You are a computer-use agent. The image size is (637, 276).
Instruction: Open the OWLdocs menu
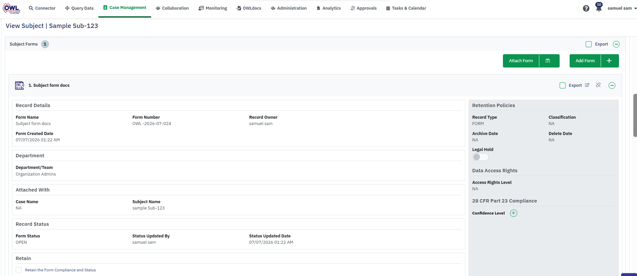click(x=249, y=8)
